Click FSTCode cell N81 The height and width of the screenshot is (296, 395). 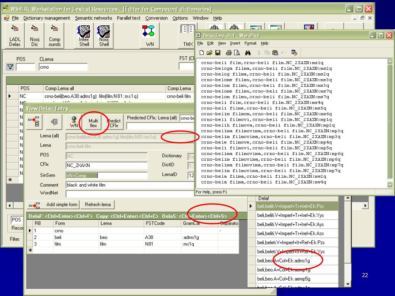[162, 244]
